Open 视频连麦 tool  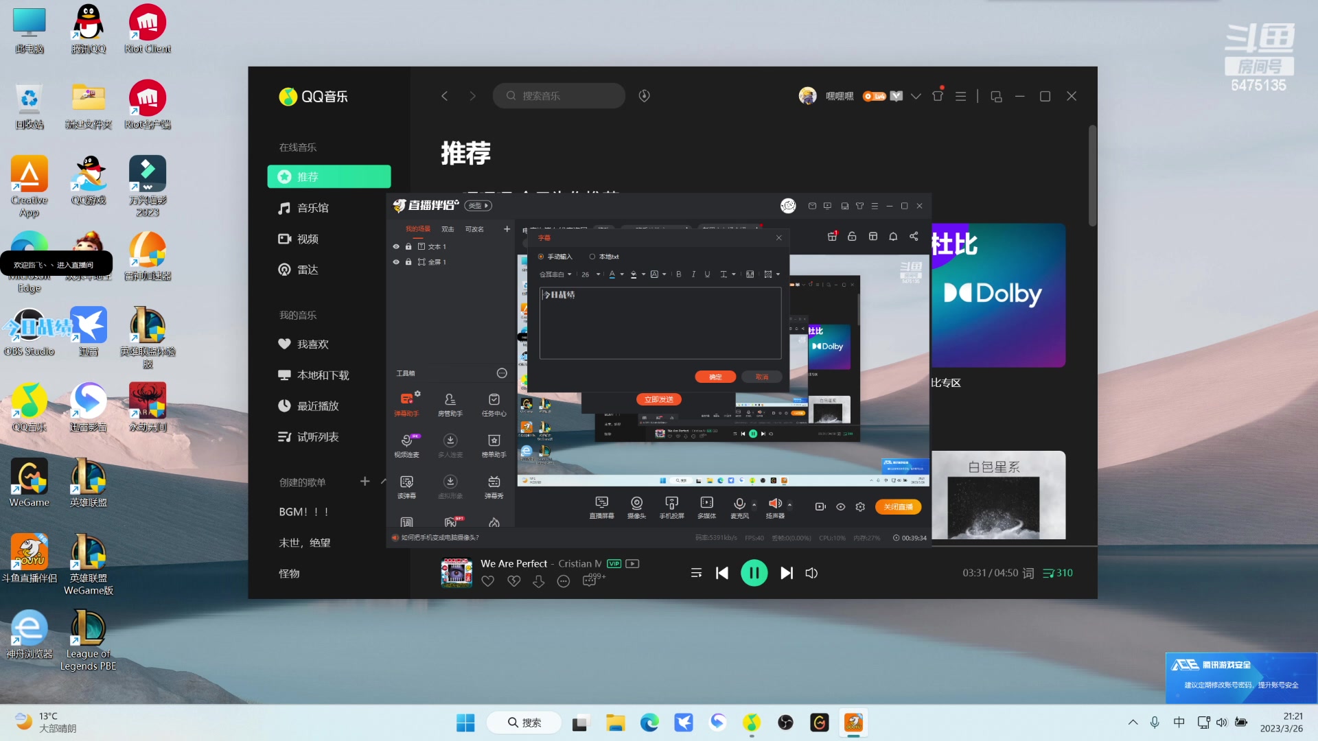407,445
